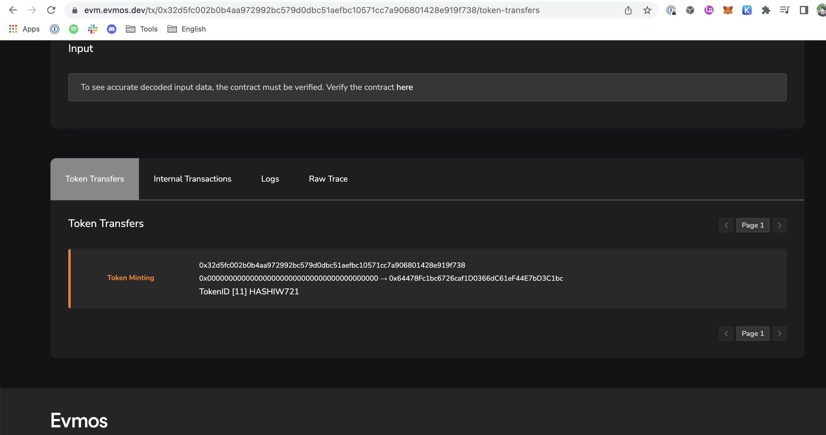This screenshot has width=826, height=435.
Task: Go to previous page in bottom pagination
Action: (x=726, y=334)
